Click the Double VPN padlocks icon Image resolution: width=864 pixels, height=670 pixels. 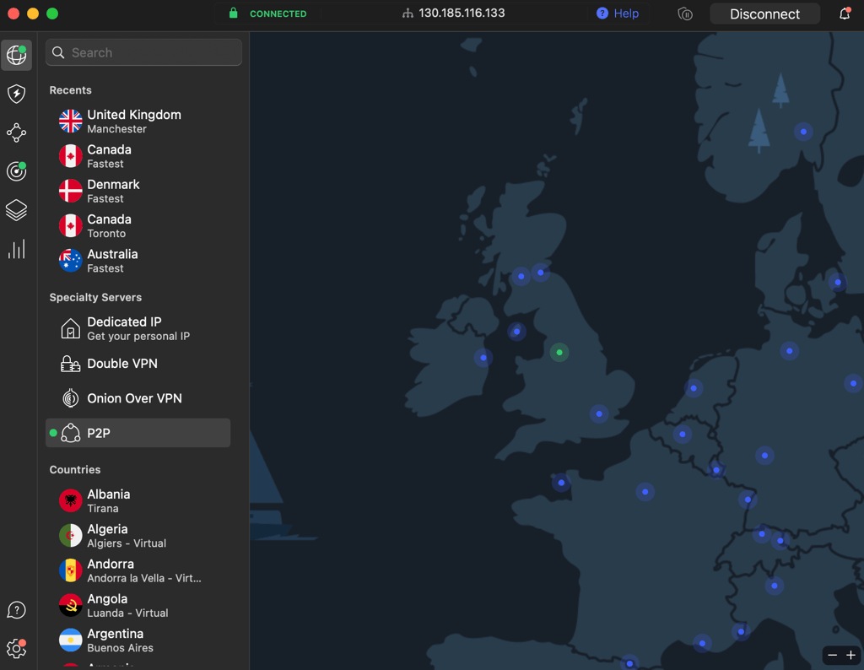click(71, 364)
